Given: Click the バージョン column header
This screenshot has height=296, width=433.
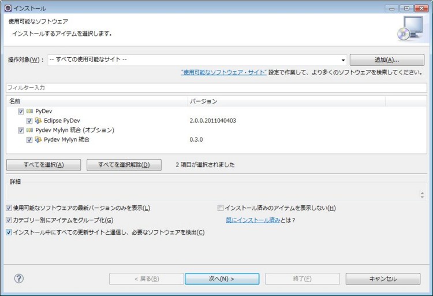Looking at the screenshot, I should (x=286, y=101).
